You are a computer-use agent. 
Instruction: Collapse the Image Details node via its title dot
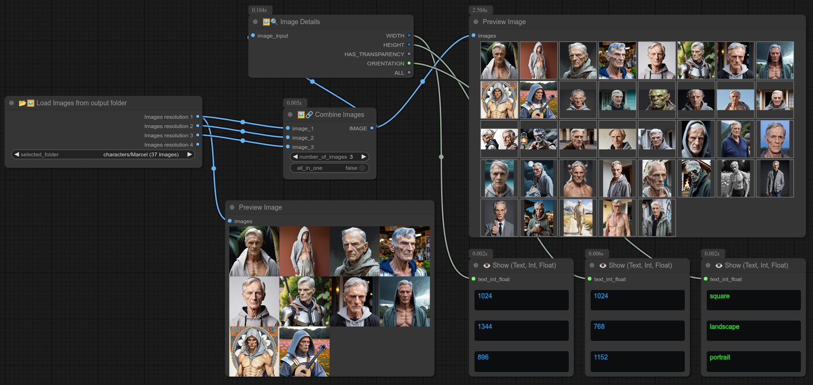tap(255, 22)
